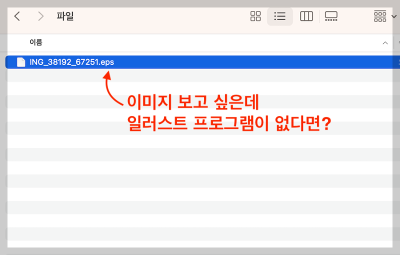
Task: Switch to column view
Action: click(306, 16)
